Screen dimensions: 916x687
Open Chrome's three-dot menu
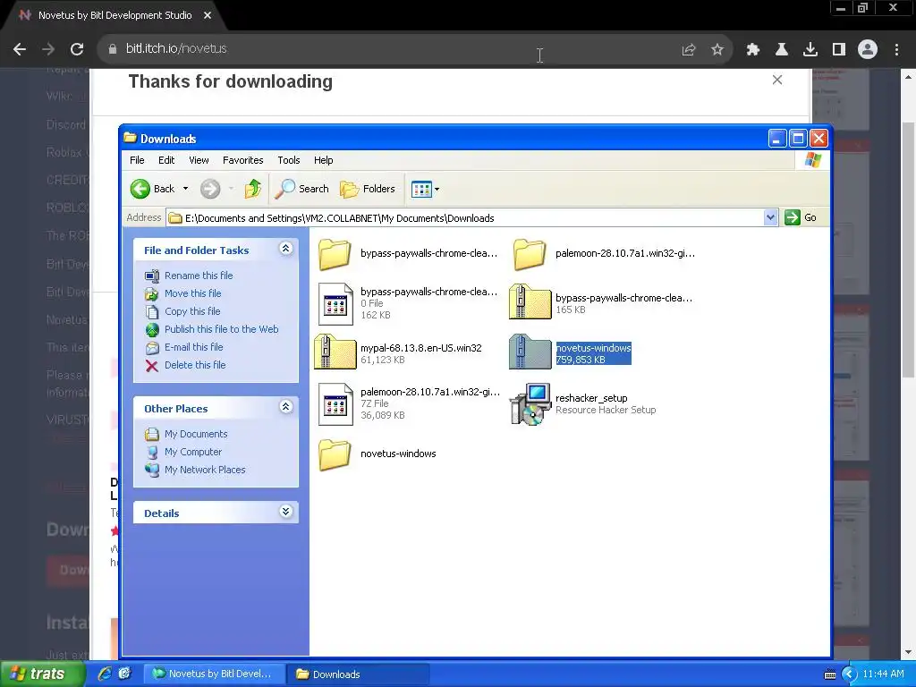896,50
